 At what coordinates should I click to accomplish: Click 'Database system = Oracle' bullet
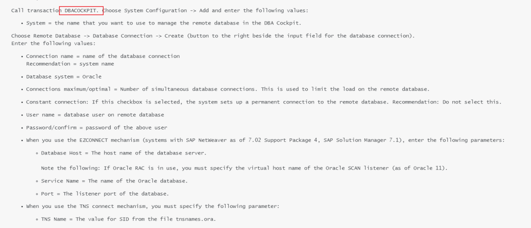pyautogui.click(x=63, y=76)
